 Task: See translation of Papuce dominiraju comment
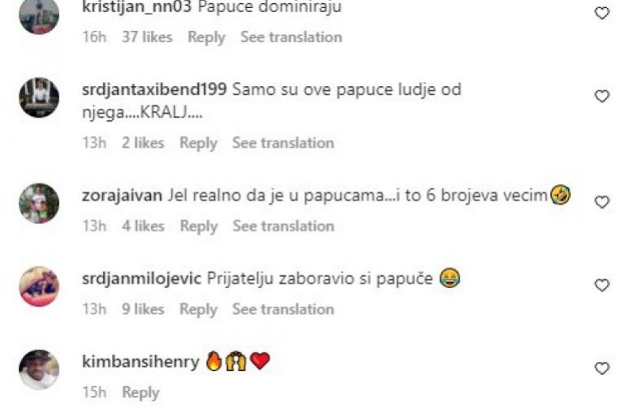click(291, 37)
